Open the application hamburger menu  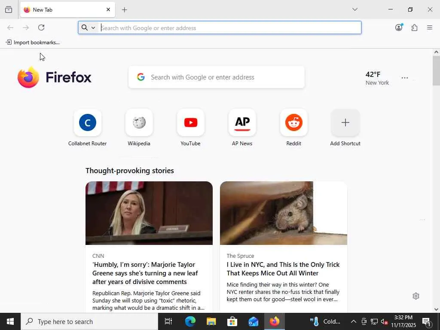coord(430,27)
